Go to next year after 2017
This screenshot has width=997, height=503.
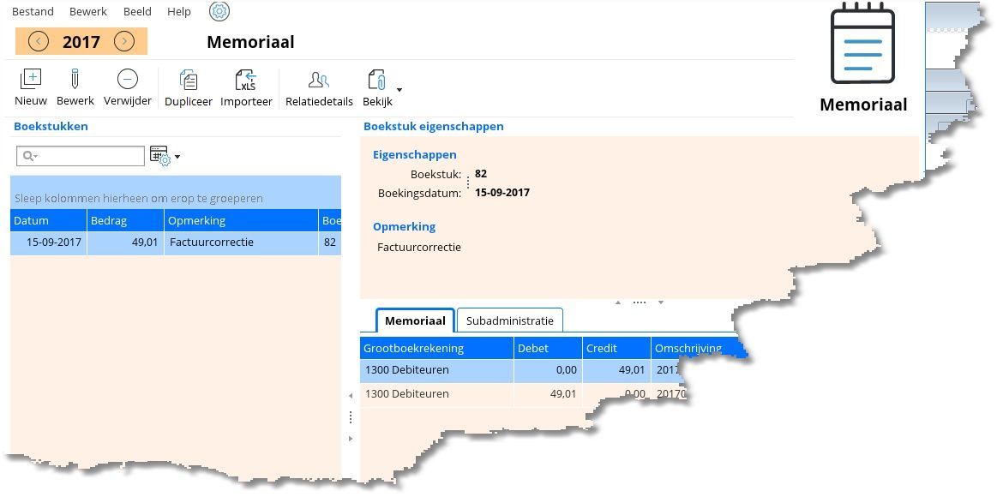pos(124,41)
